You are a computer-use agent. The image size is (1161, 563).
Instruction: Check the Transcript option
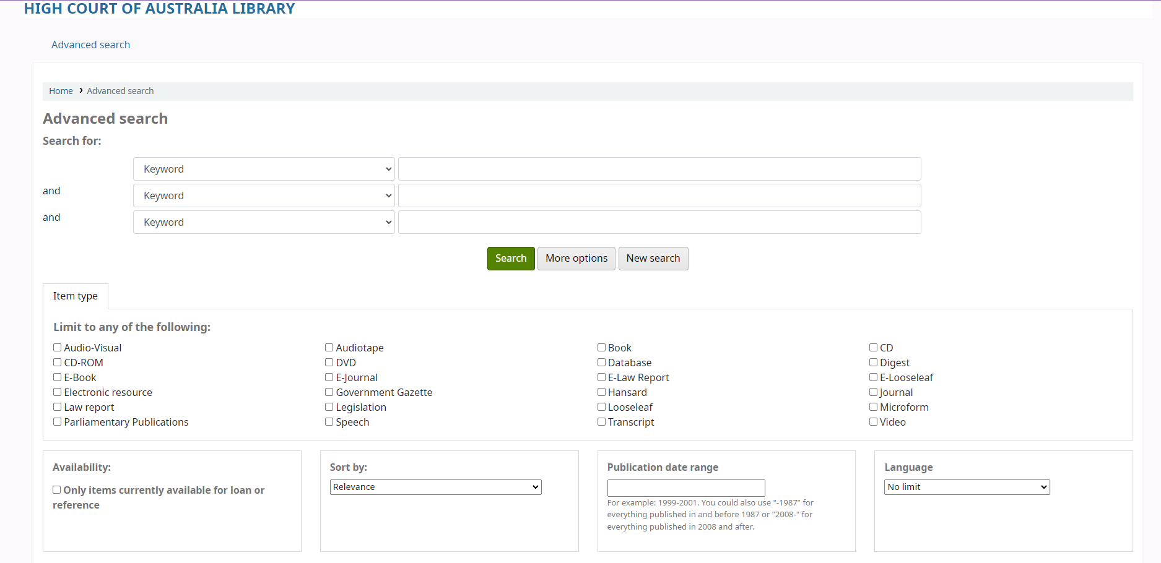601,422
